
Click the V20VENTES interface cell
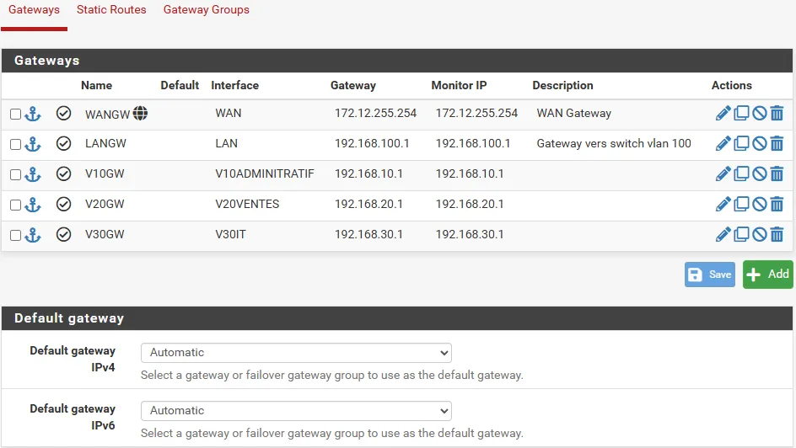point(247,205)
